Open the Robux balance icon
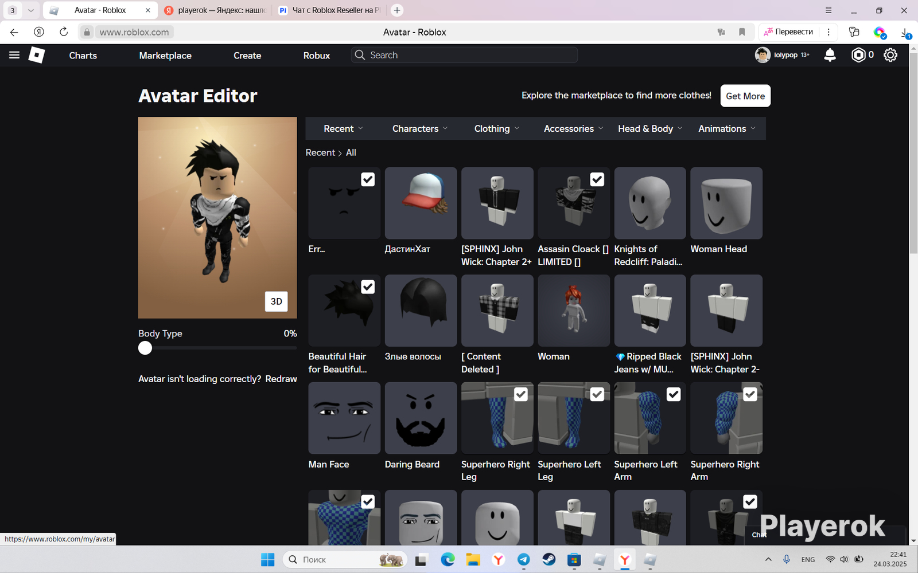The width and height of the screenshot is (918, 573). pos(858,55)
